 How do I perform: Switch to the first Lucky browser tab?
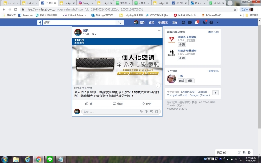[11, 3]
